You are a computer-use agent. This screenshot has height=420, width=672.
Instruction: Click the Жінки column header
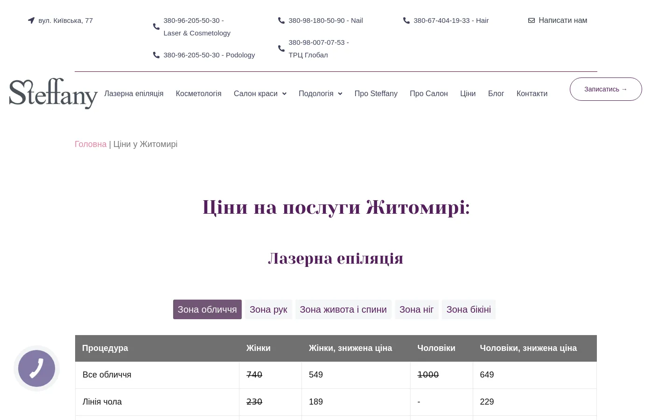coord(259,348)
